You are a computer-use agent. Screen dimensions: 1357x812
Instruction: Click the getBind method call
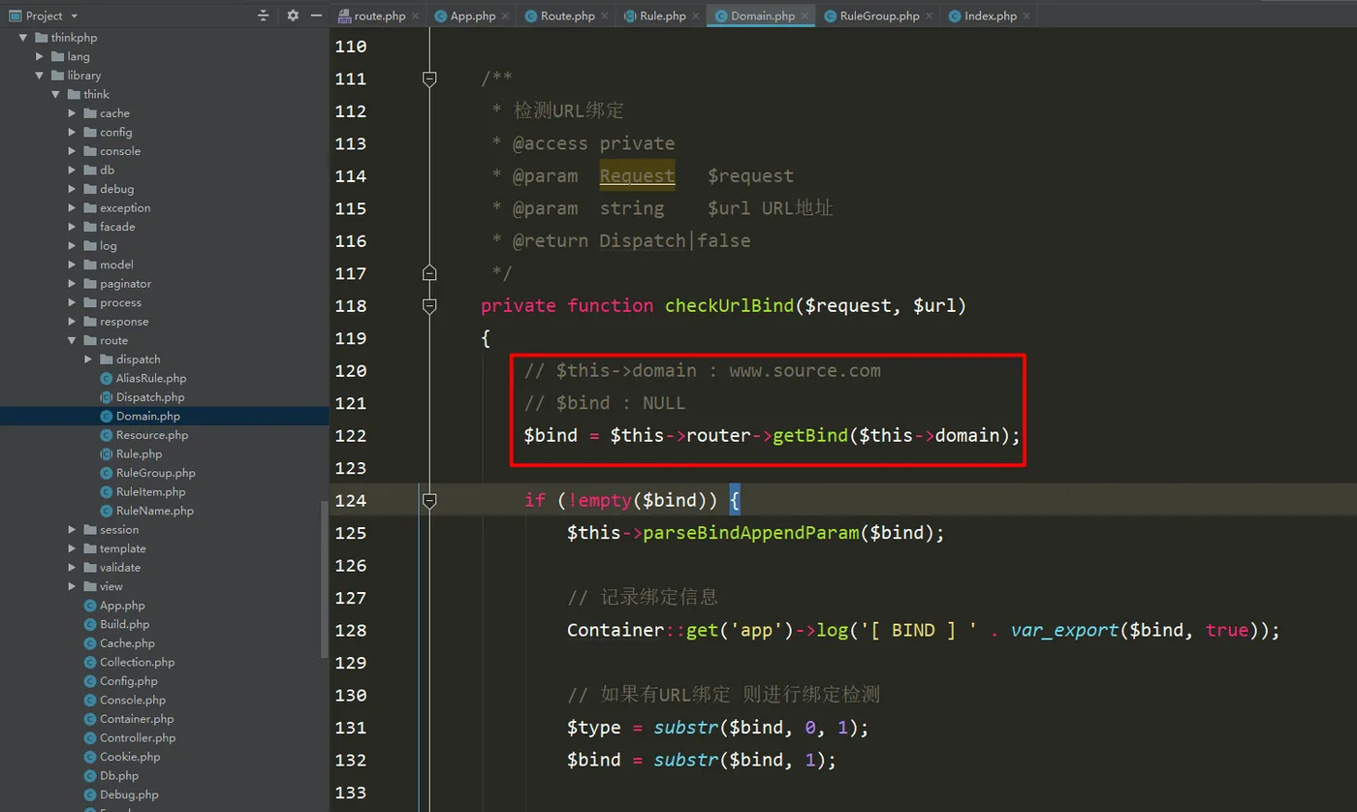coord(810,435)
